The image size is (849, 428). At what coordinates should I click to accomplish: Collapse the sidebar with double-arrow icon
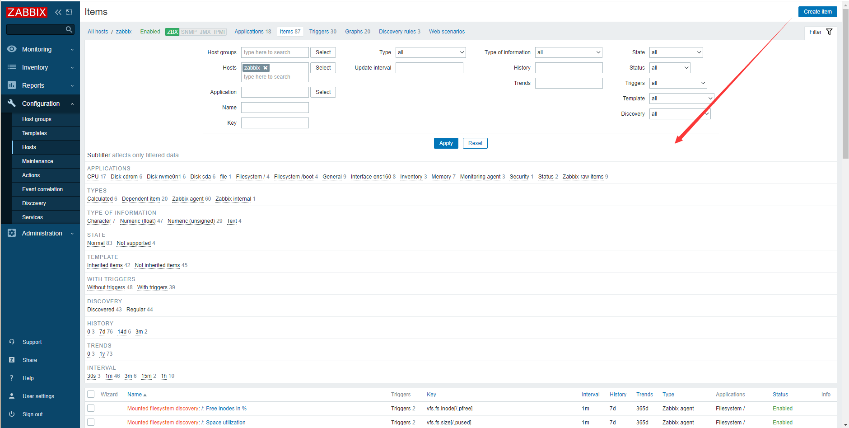(x=58, y=12)
